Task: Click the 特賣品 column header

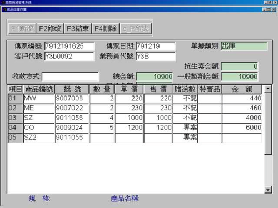Action: (x=210, y=89)
